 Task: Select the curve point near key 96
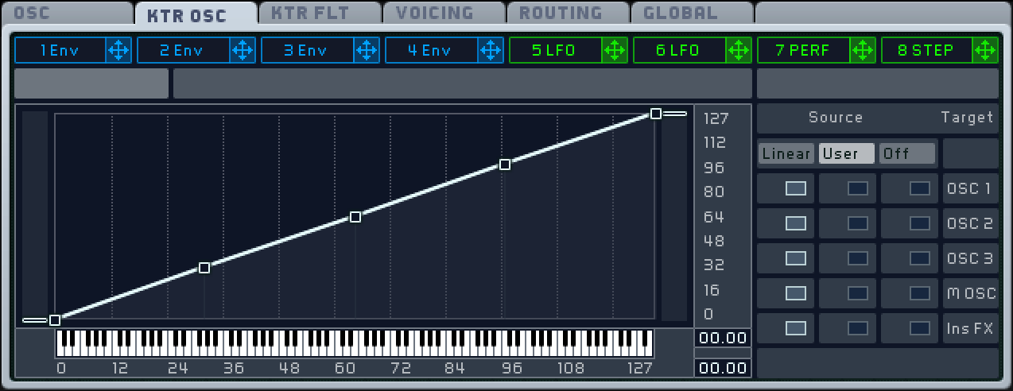(x=505, y=165)
